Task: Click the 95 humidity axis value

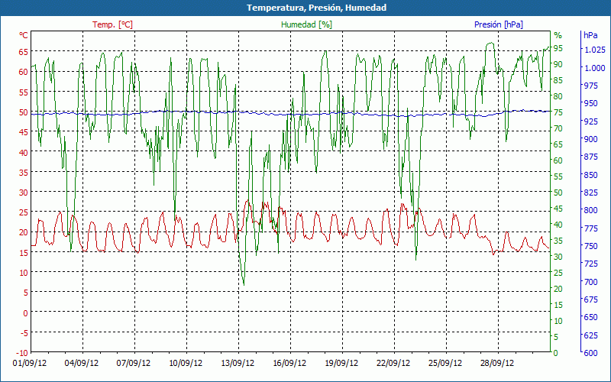Action: pos(558,48)
